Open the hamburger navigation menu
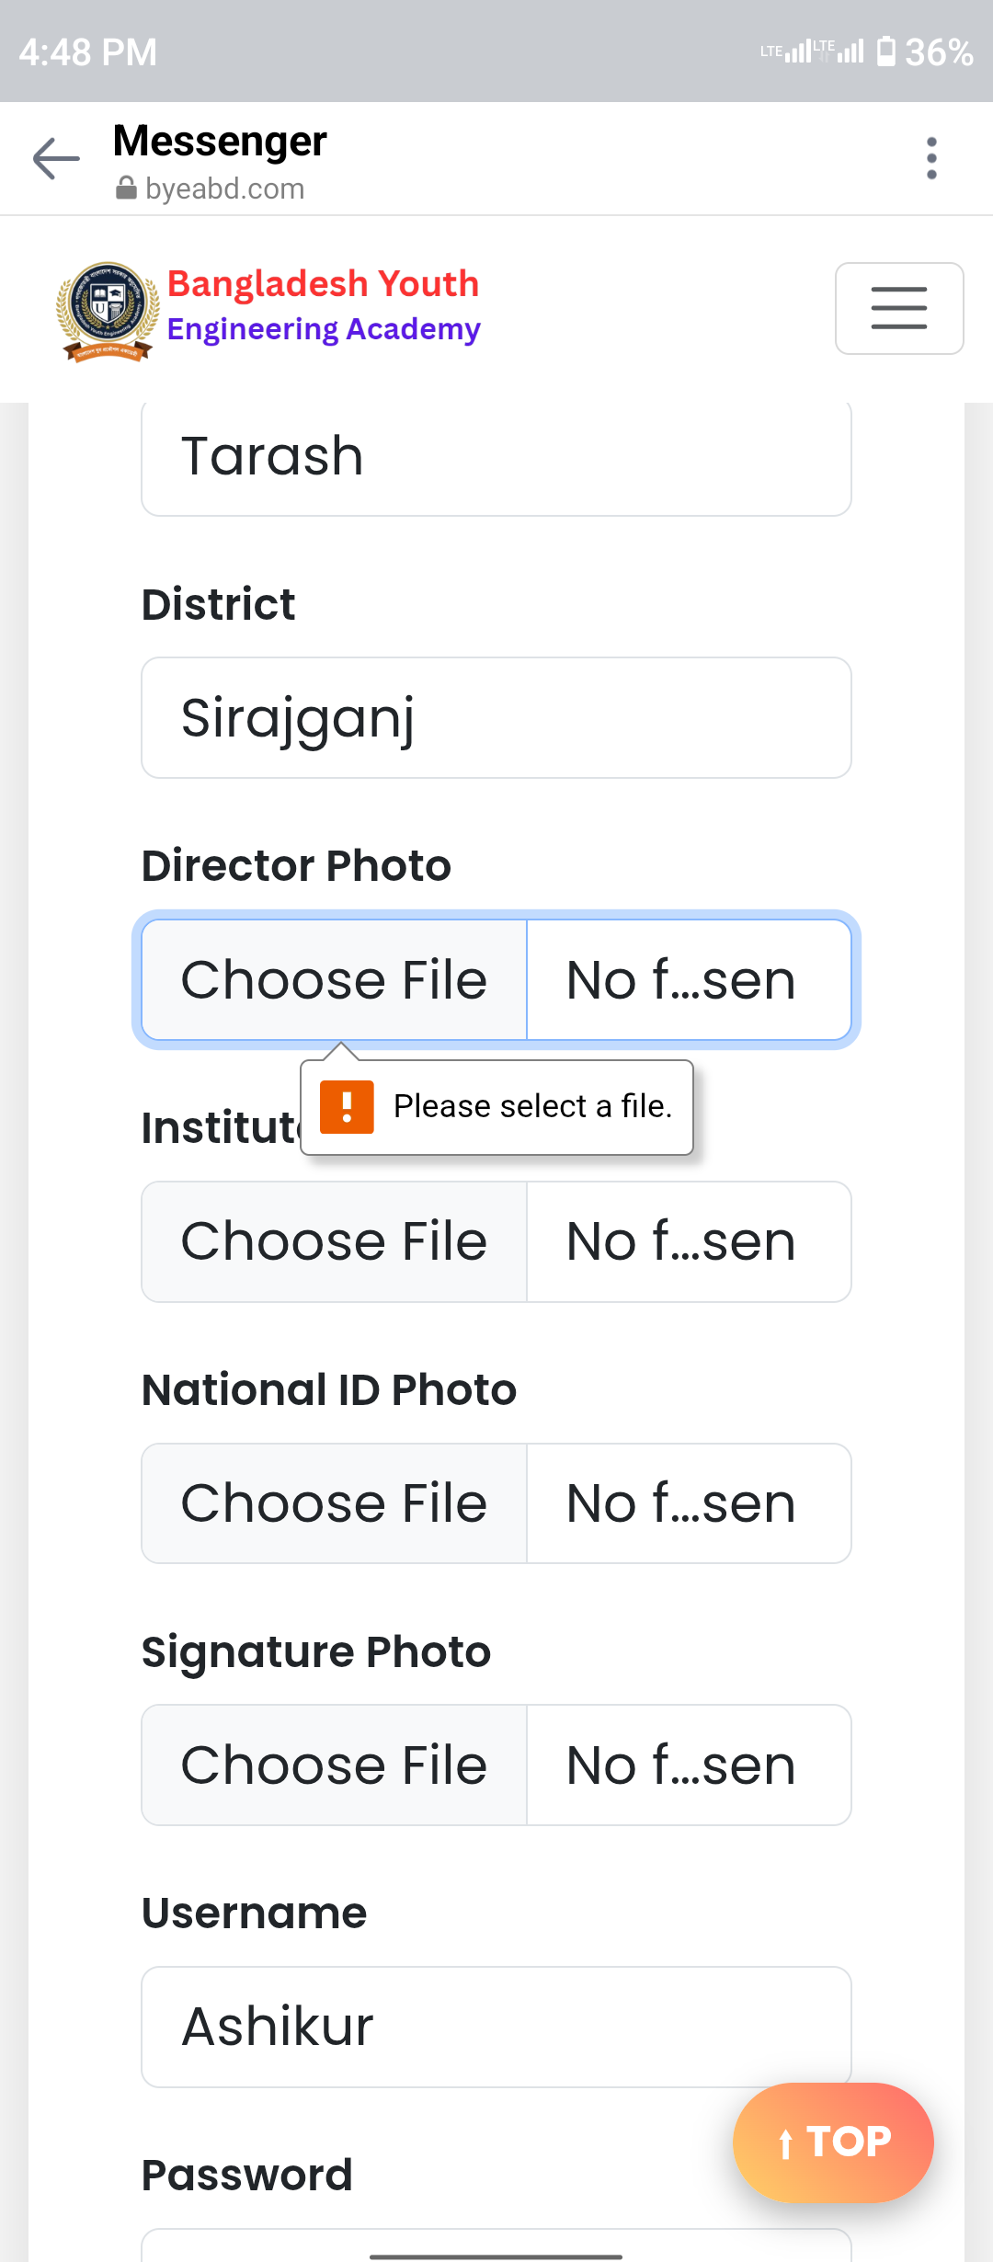Viewport: 993px width, 2262px height. [x=899, y=308]
